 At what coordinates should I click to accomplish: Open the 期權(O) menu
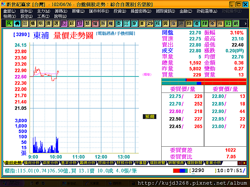coord(78,11)
